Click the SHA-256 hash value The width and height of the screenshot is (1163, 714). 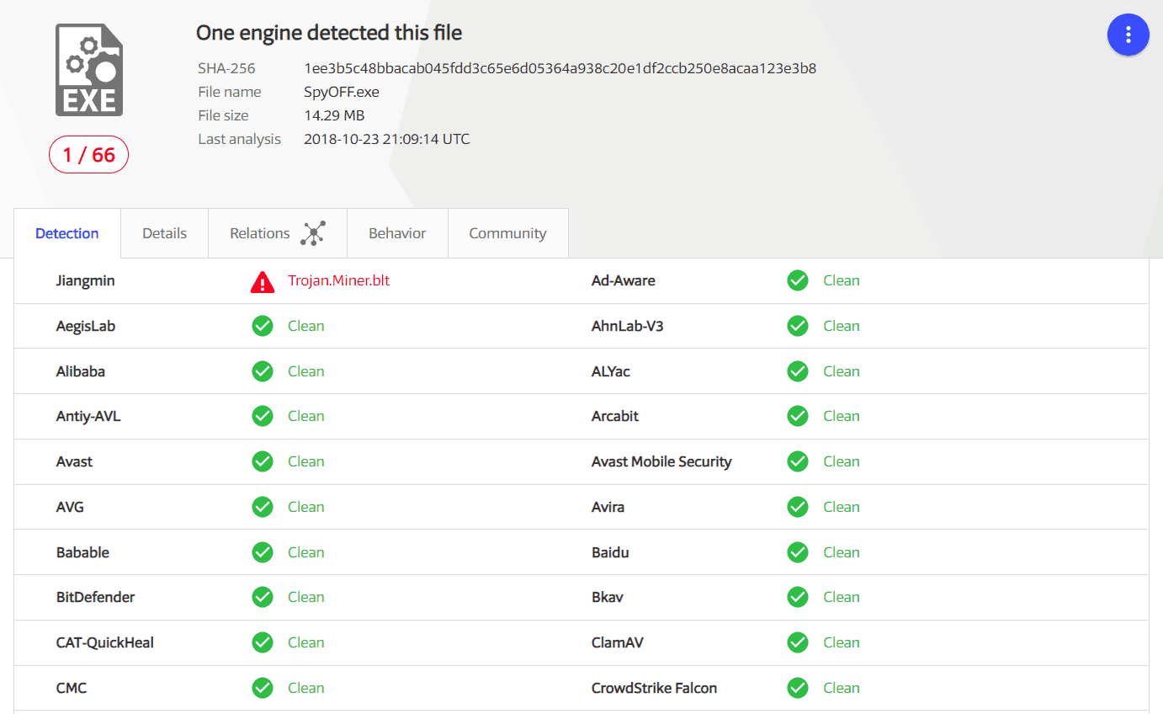(x=560, y=68)
